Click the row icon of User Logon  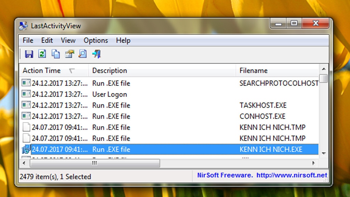tap(26, 94)
